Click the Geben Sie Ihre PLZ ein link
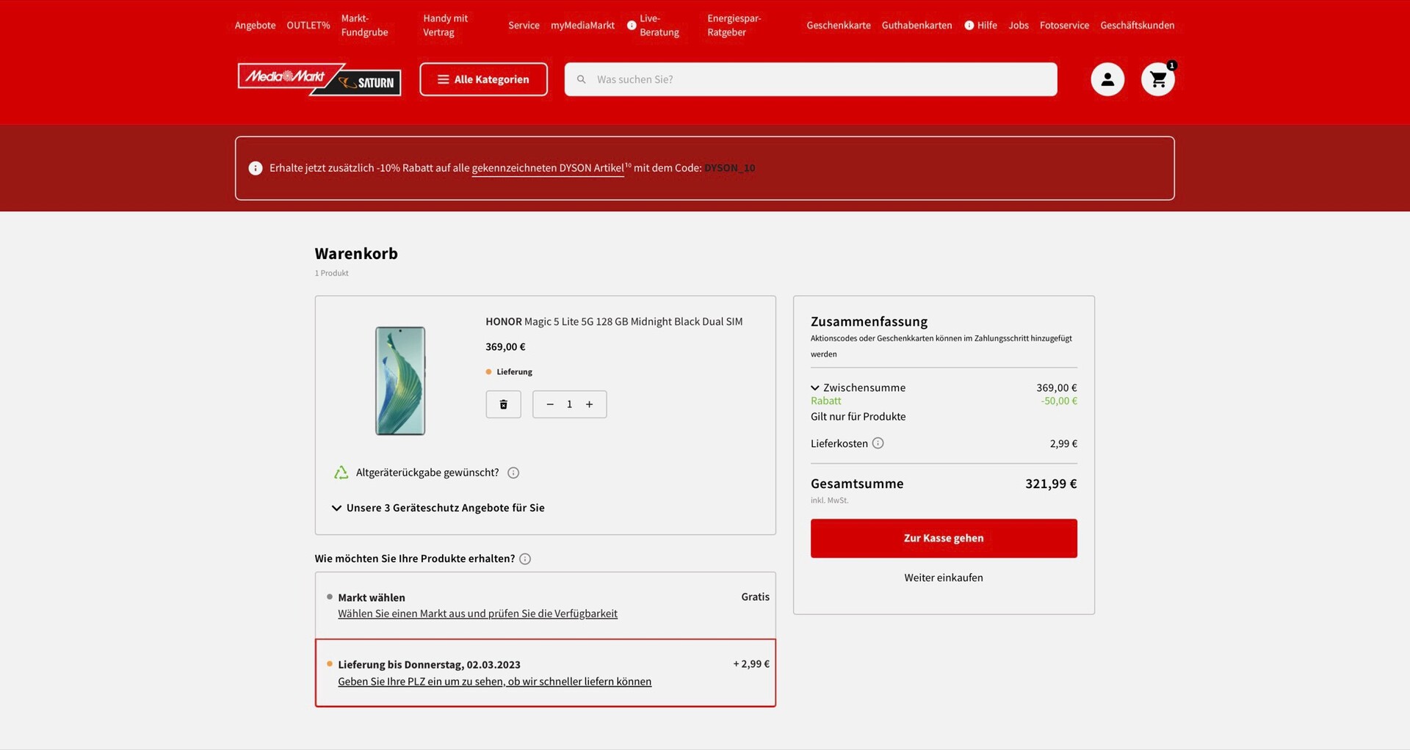 coord(495,682)
